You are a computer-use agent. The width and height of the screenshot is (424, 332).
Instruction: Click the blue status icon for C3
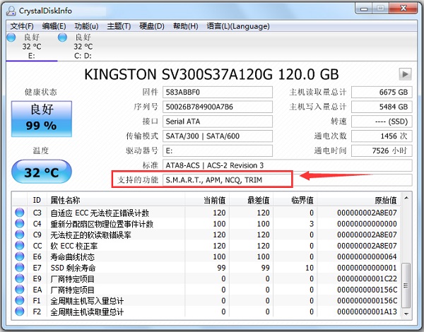coord(20,213)
